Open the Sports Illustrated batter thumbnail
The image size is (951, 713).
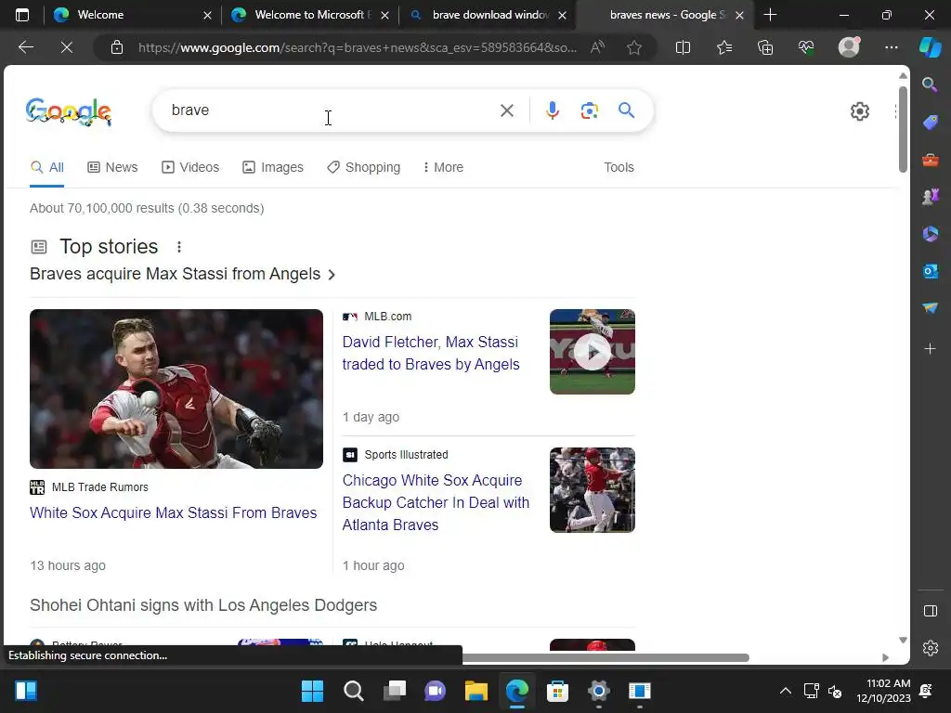[592, 490]
